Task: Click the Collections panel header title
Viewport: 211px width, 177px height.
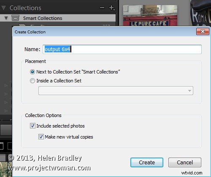Action: tap(25, 8)
